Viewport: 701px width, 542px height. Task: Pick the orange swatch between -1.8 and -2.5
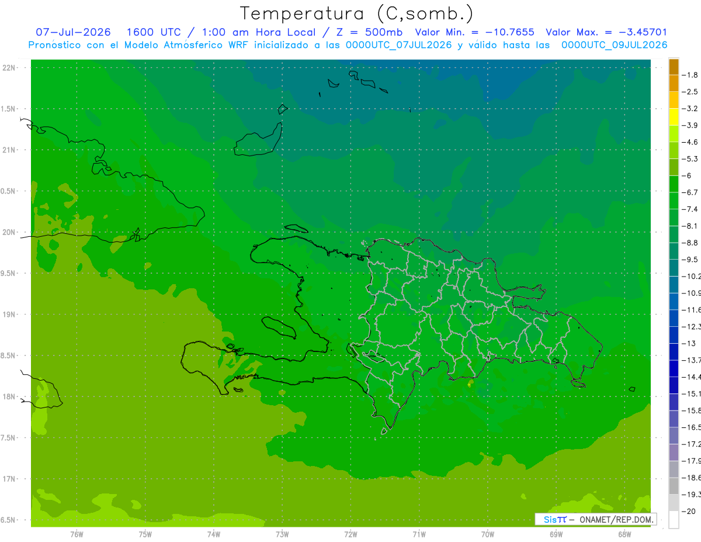(x=674, y=84)
